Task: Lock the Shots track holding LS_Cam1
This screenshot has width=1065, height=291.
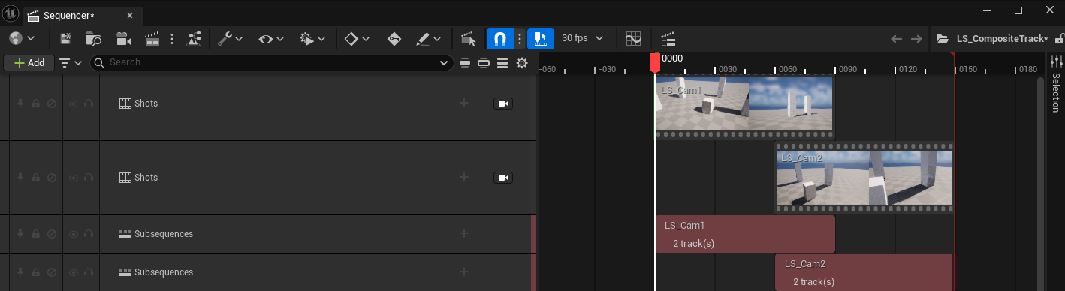Action: click(35, 103)
